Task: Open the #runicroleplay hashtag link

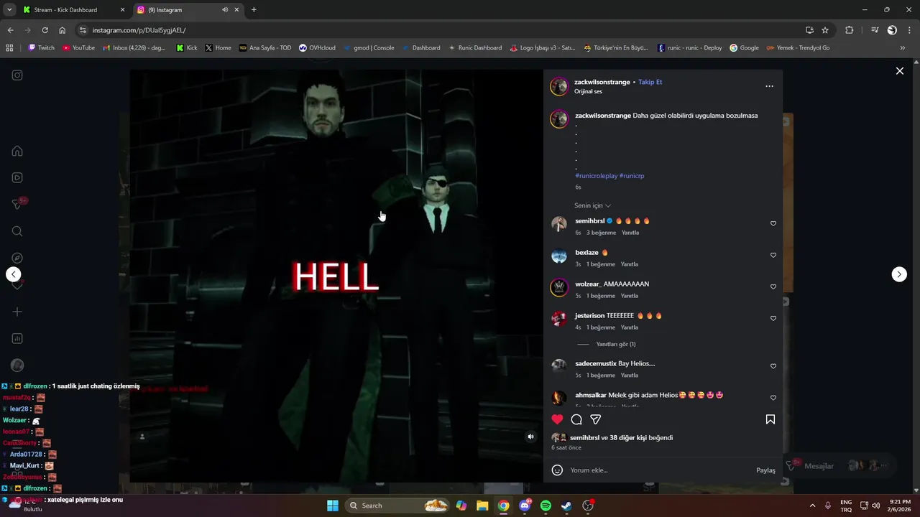Action: coord(597,176)
